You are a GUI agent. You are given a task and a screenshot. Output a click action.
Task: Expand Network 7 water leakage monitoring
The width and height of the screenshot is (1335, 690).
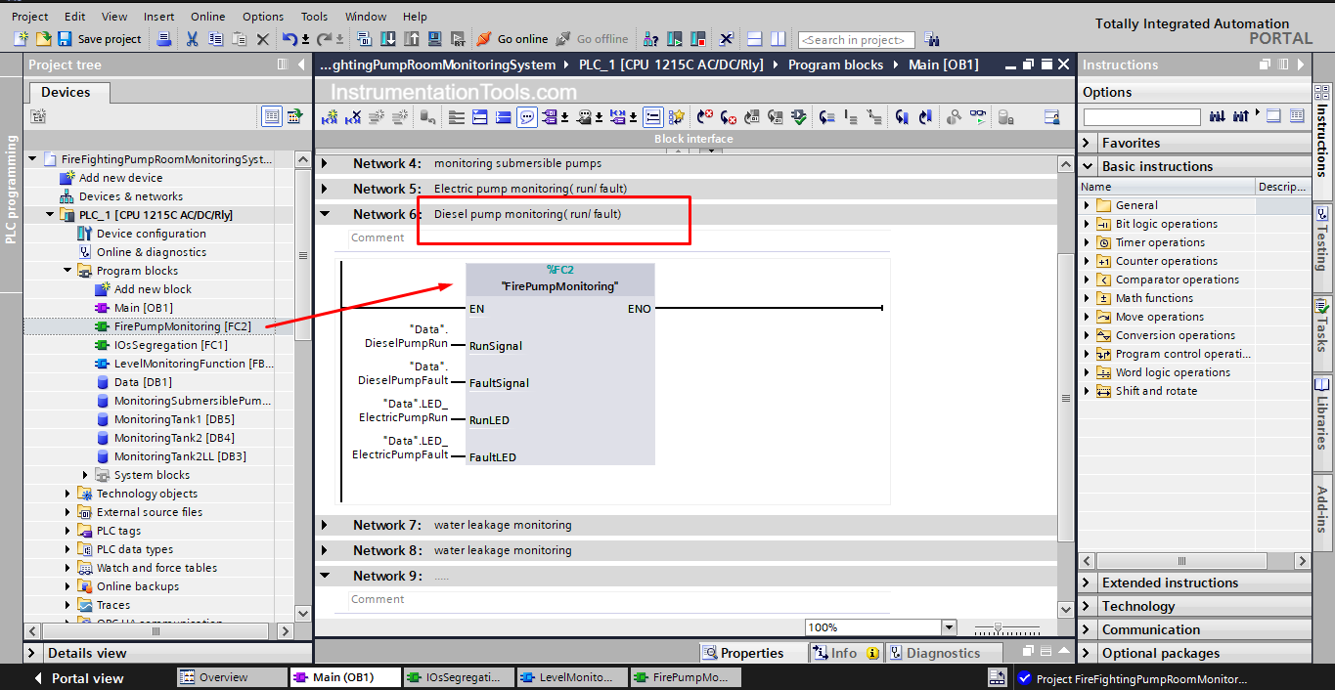(325, 525)
